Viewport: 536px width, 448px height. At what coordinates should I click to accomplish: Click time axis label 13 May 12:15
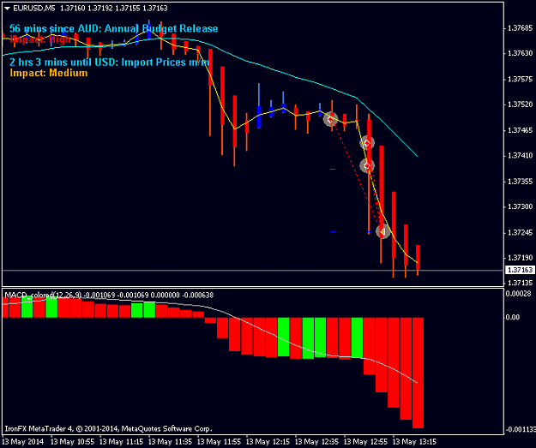tap(268, 442)
